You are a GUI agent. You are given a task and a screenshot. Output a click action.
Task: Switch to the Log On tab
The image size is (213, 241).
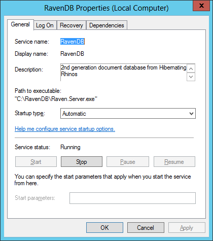(45, 25)
